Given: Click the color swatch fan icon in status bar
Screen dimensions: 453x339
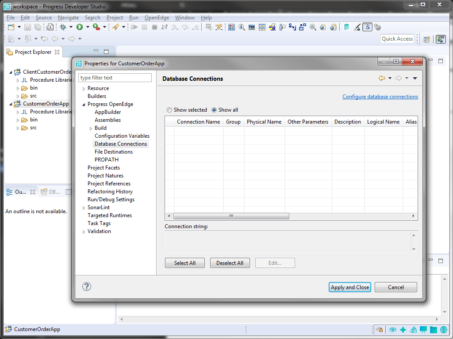Looking at the screenshot, I should 413,329.
